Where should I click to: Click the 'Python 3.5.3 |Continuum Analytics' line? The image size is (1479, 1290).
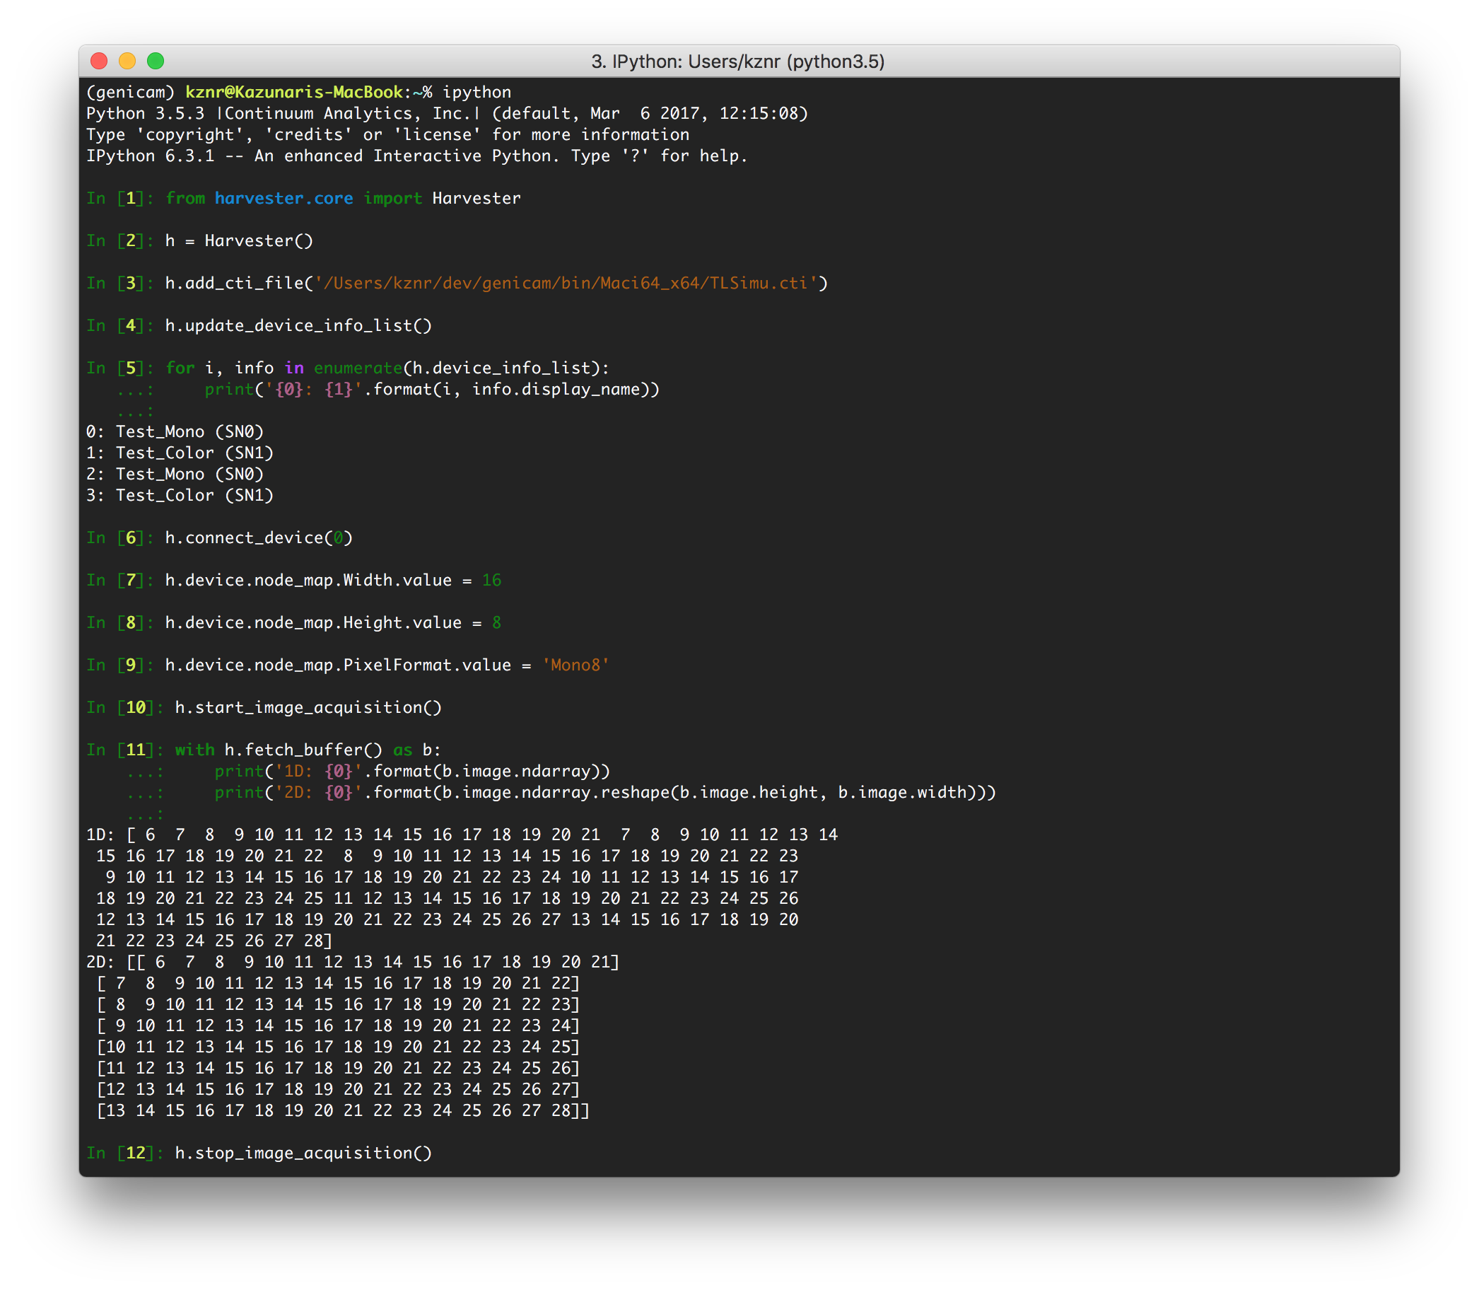pos(447,114)
